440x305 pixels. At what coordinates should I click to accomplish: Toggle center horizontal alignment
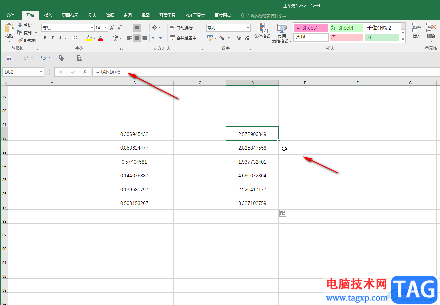[x=137, y=38]
